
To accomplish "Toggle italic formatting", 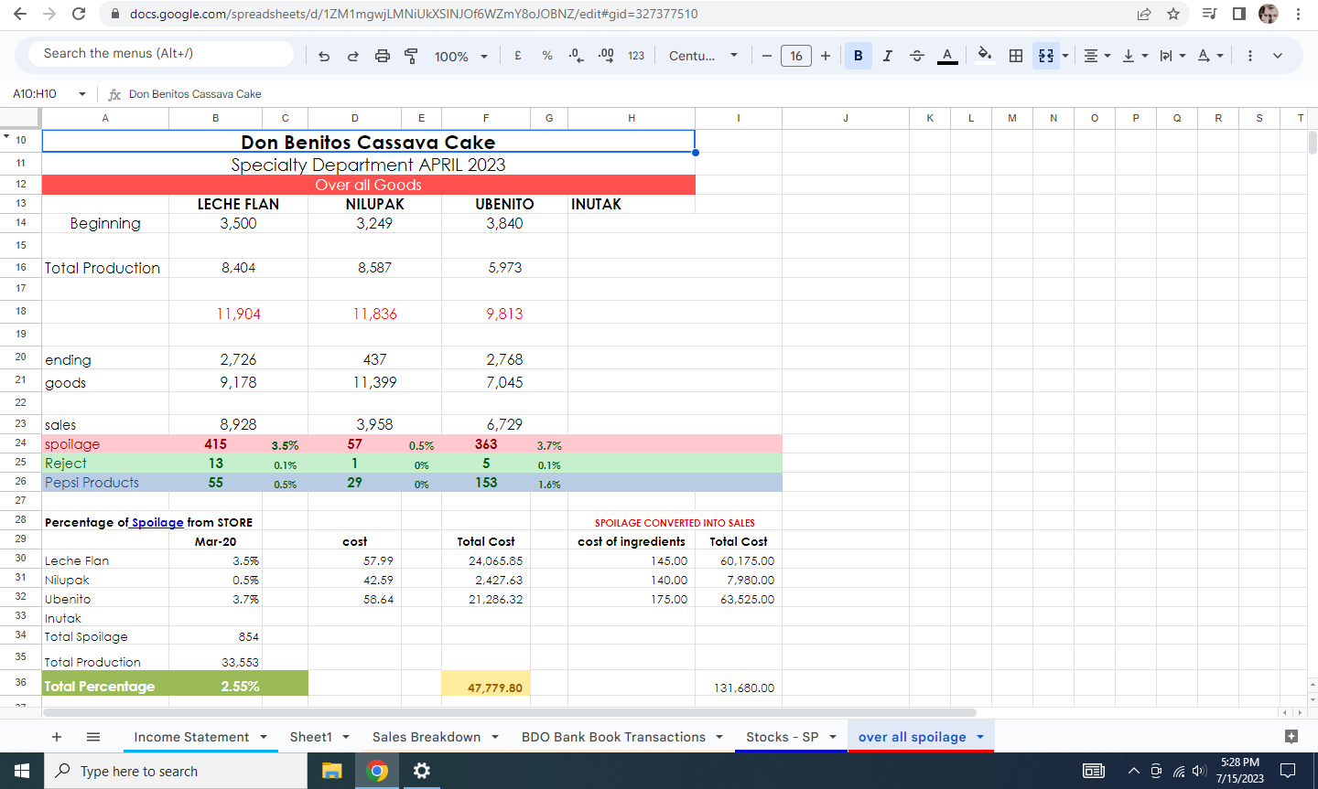I will pyautogui.click(x=888, y=56).
